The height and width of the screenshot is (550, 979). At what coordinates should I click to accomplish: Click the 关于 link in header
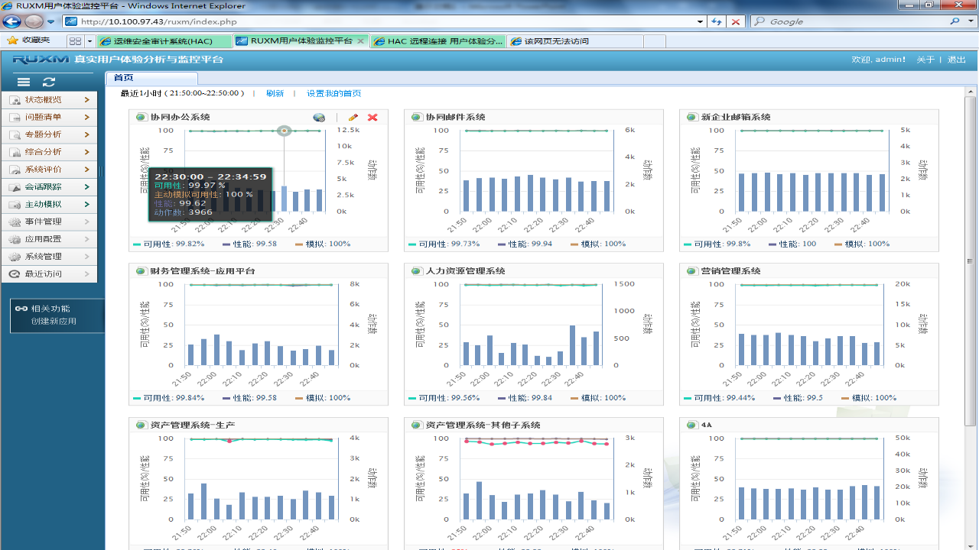point(925,59)
